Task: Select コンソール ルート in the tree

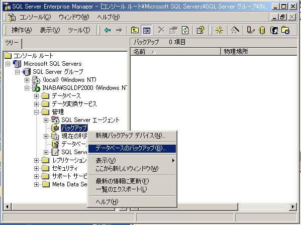Action: click(33, 56)
